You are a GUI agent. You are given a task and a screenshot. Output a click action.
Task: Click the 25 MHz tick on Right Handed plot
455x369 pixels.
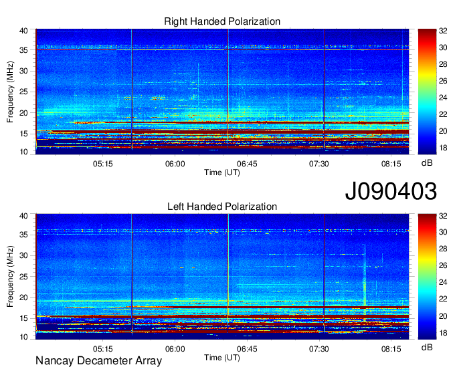point(23,92)
